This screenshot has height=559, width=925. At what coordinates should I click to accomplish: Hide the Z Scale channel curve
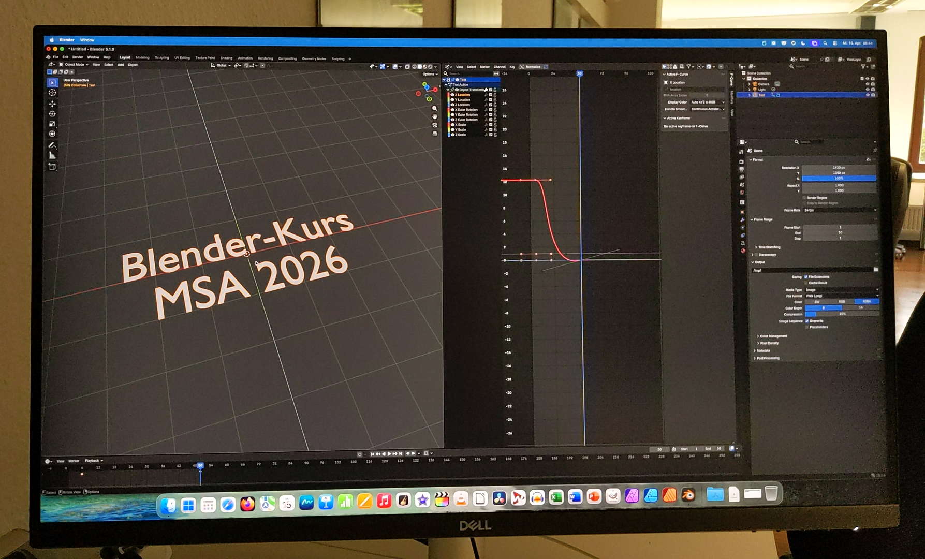click(x=452, y=135)
